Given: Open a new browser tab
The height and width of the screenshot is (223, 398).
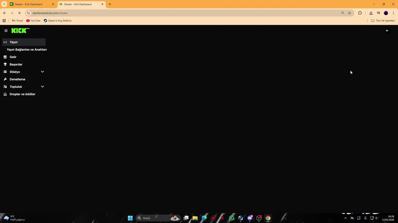Looking at the screenshot, I should [110, 4].
